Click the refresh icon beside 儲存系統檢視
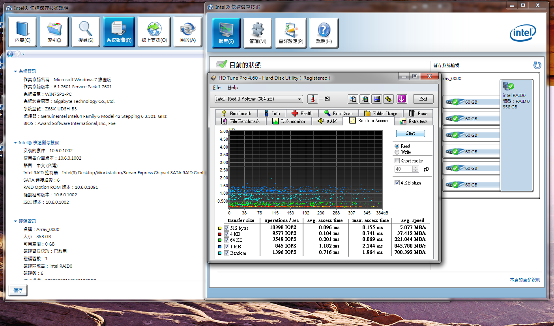This screenshot has width=554, height=326. 537,65
